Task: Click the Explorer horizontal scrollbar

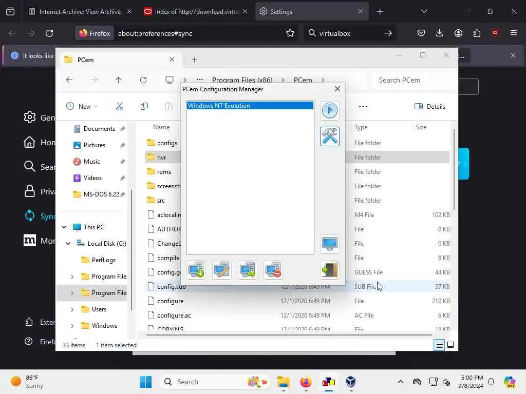Action: coord(289,334)
